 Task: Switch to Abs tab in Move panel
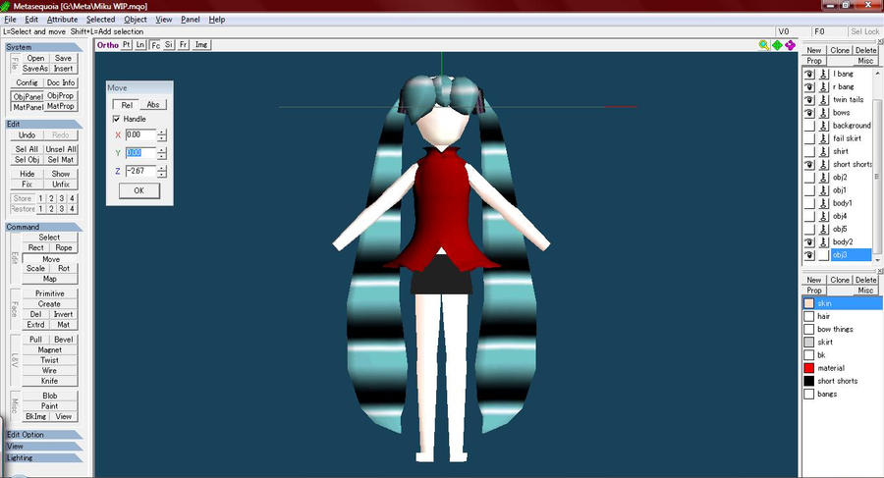tap(153, 105)
